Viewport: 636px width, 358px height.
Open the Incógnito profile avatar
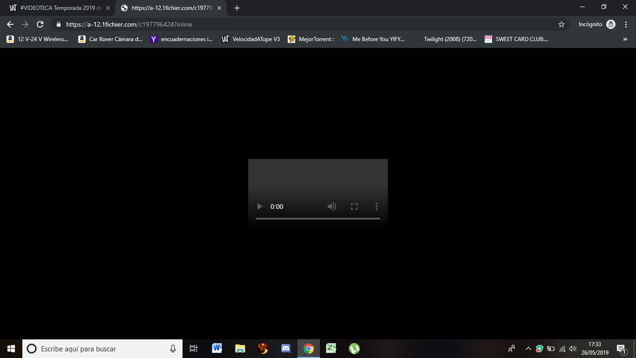coord(611,24)
